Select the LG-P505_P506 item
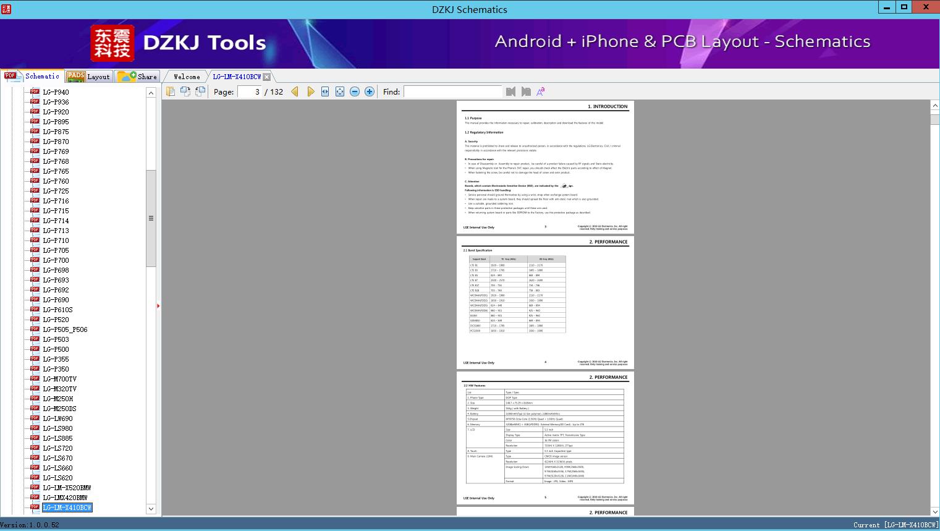 [65, 329]
